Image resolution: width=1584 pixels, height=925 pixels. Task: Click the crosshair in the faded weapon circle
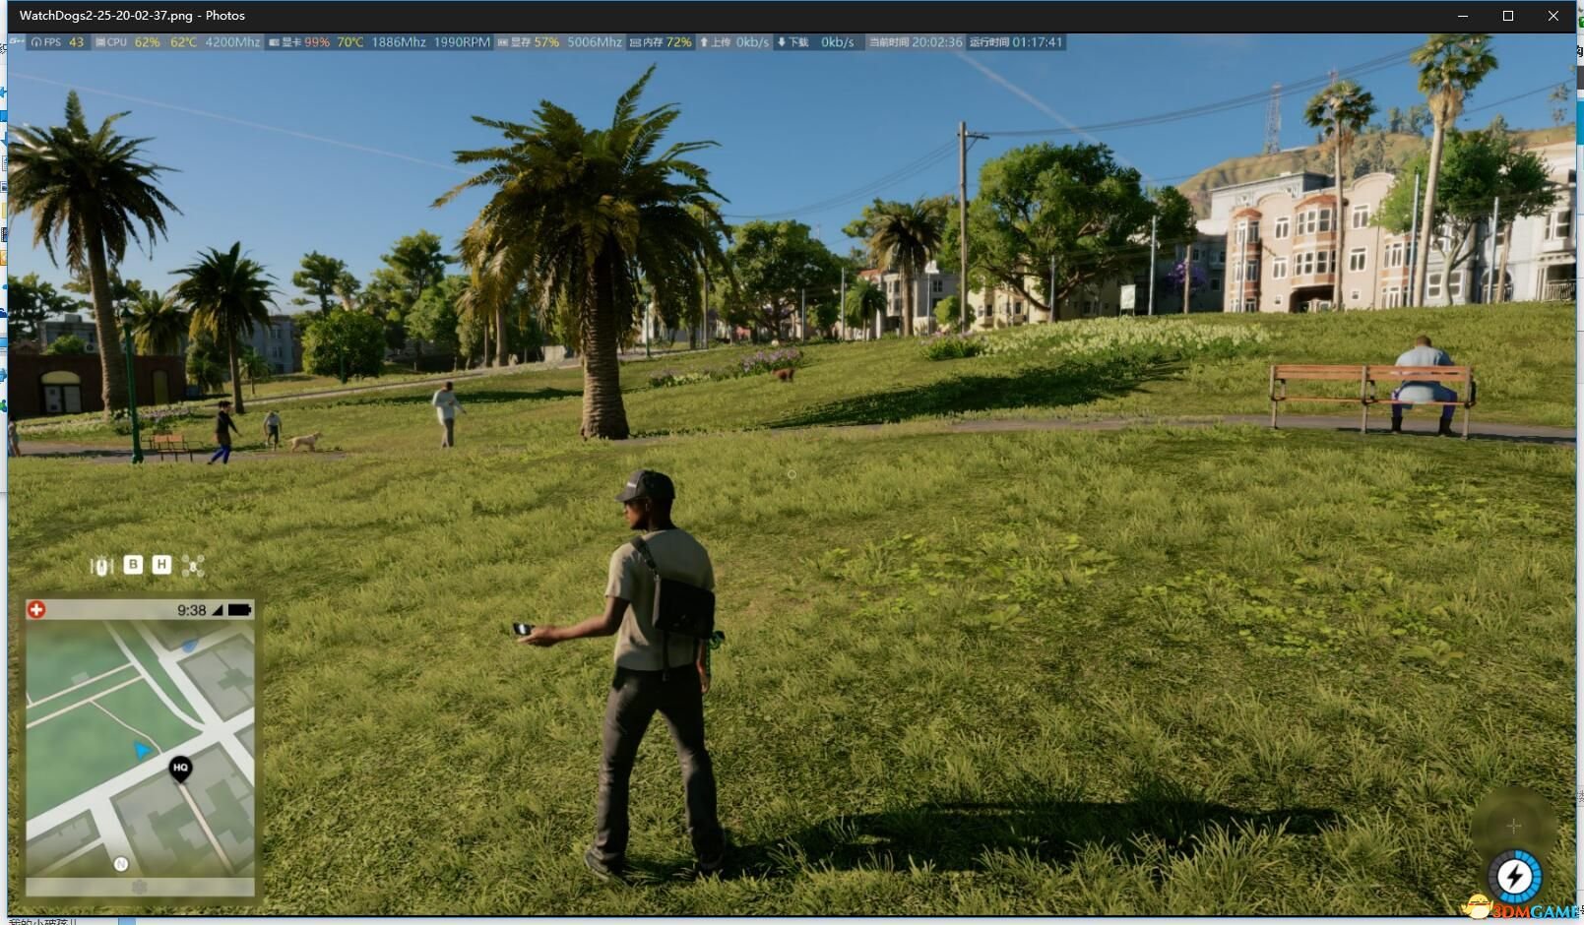point(1514,826)
